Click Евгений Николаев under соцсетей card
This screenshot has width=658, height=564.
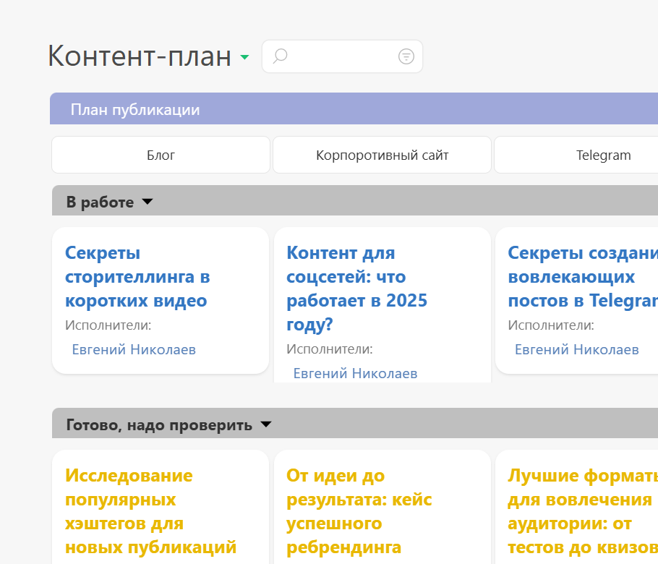click(x=356, y=373)
